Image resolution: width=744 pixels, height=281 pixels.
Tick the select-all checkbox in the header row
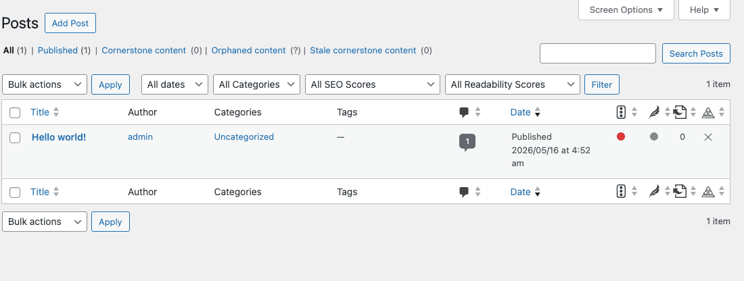(15, 112)
